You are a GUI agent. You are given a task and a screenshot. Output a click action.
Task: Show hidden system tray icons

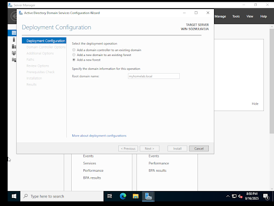(x=228, y=196)
